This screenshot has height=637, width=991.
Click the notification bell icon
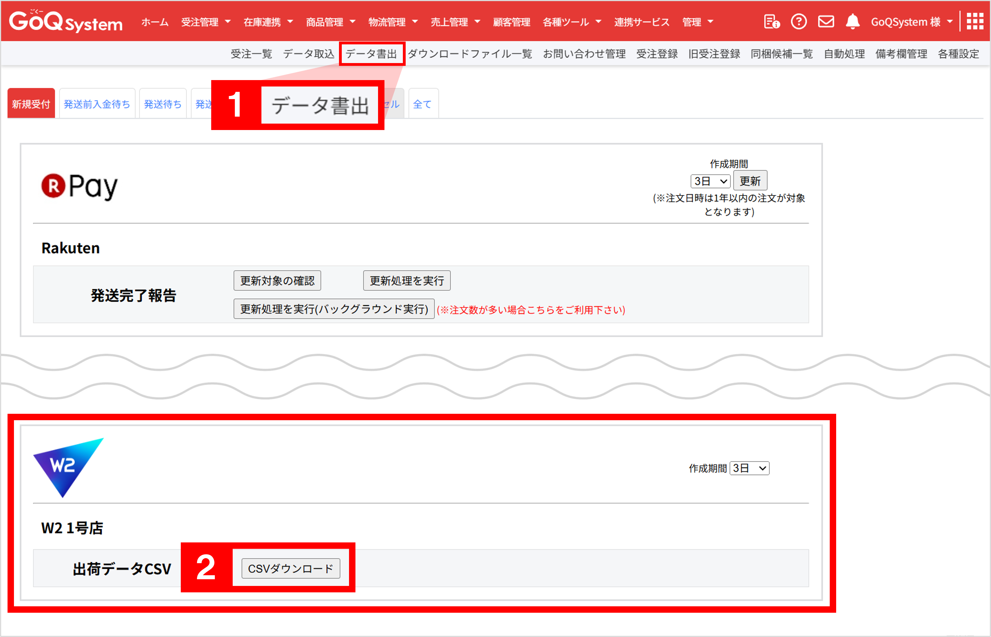(852, 21)
